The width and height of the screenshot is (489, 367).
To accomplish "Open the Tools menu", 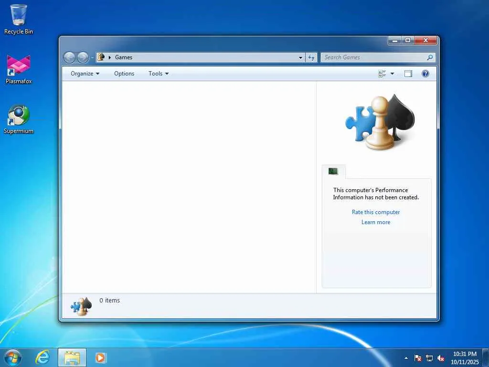I will coord(159,74).
